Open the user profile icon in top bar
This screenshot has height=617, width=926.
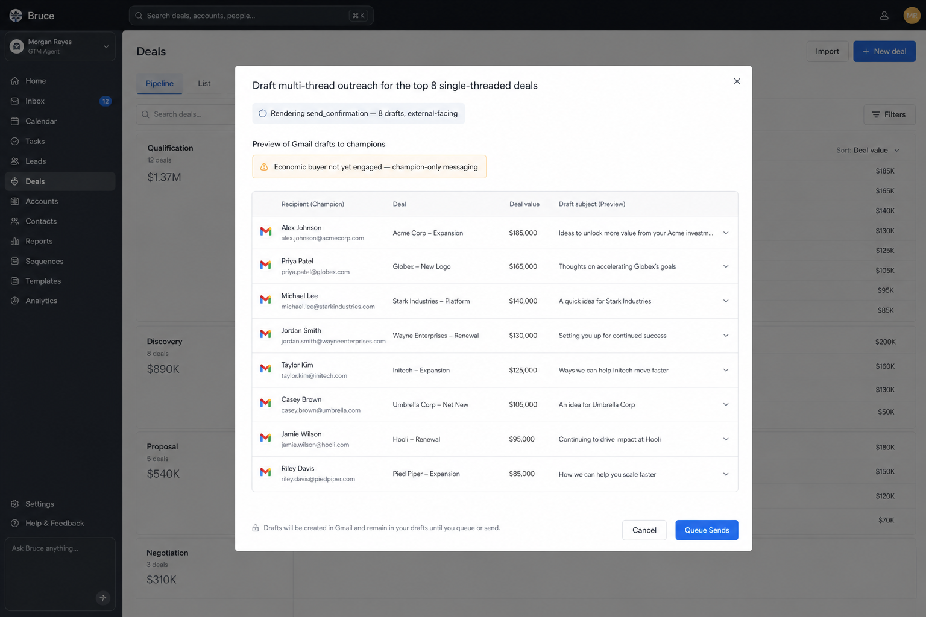[884, 16]
